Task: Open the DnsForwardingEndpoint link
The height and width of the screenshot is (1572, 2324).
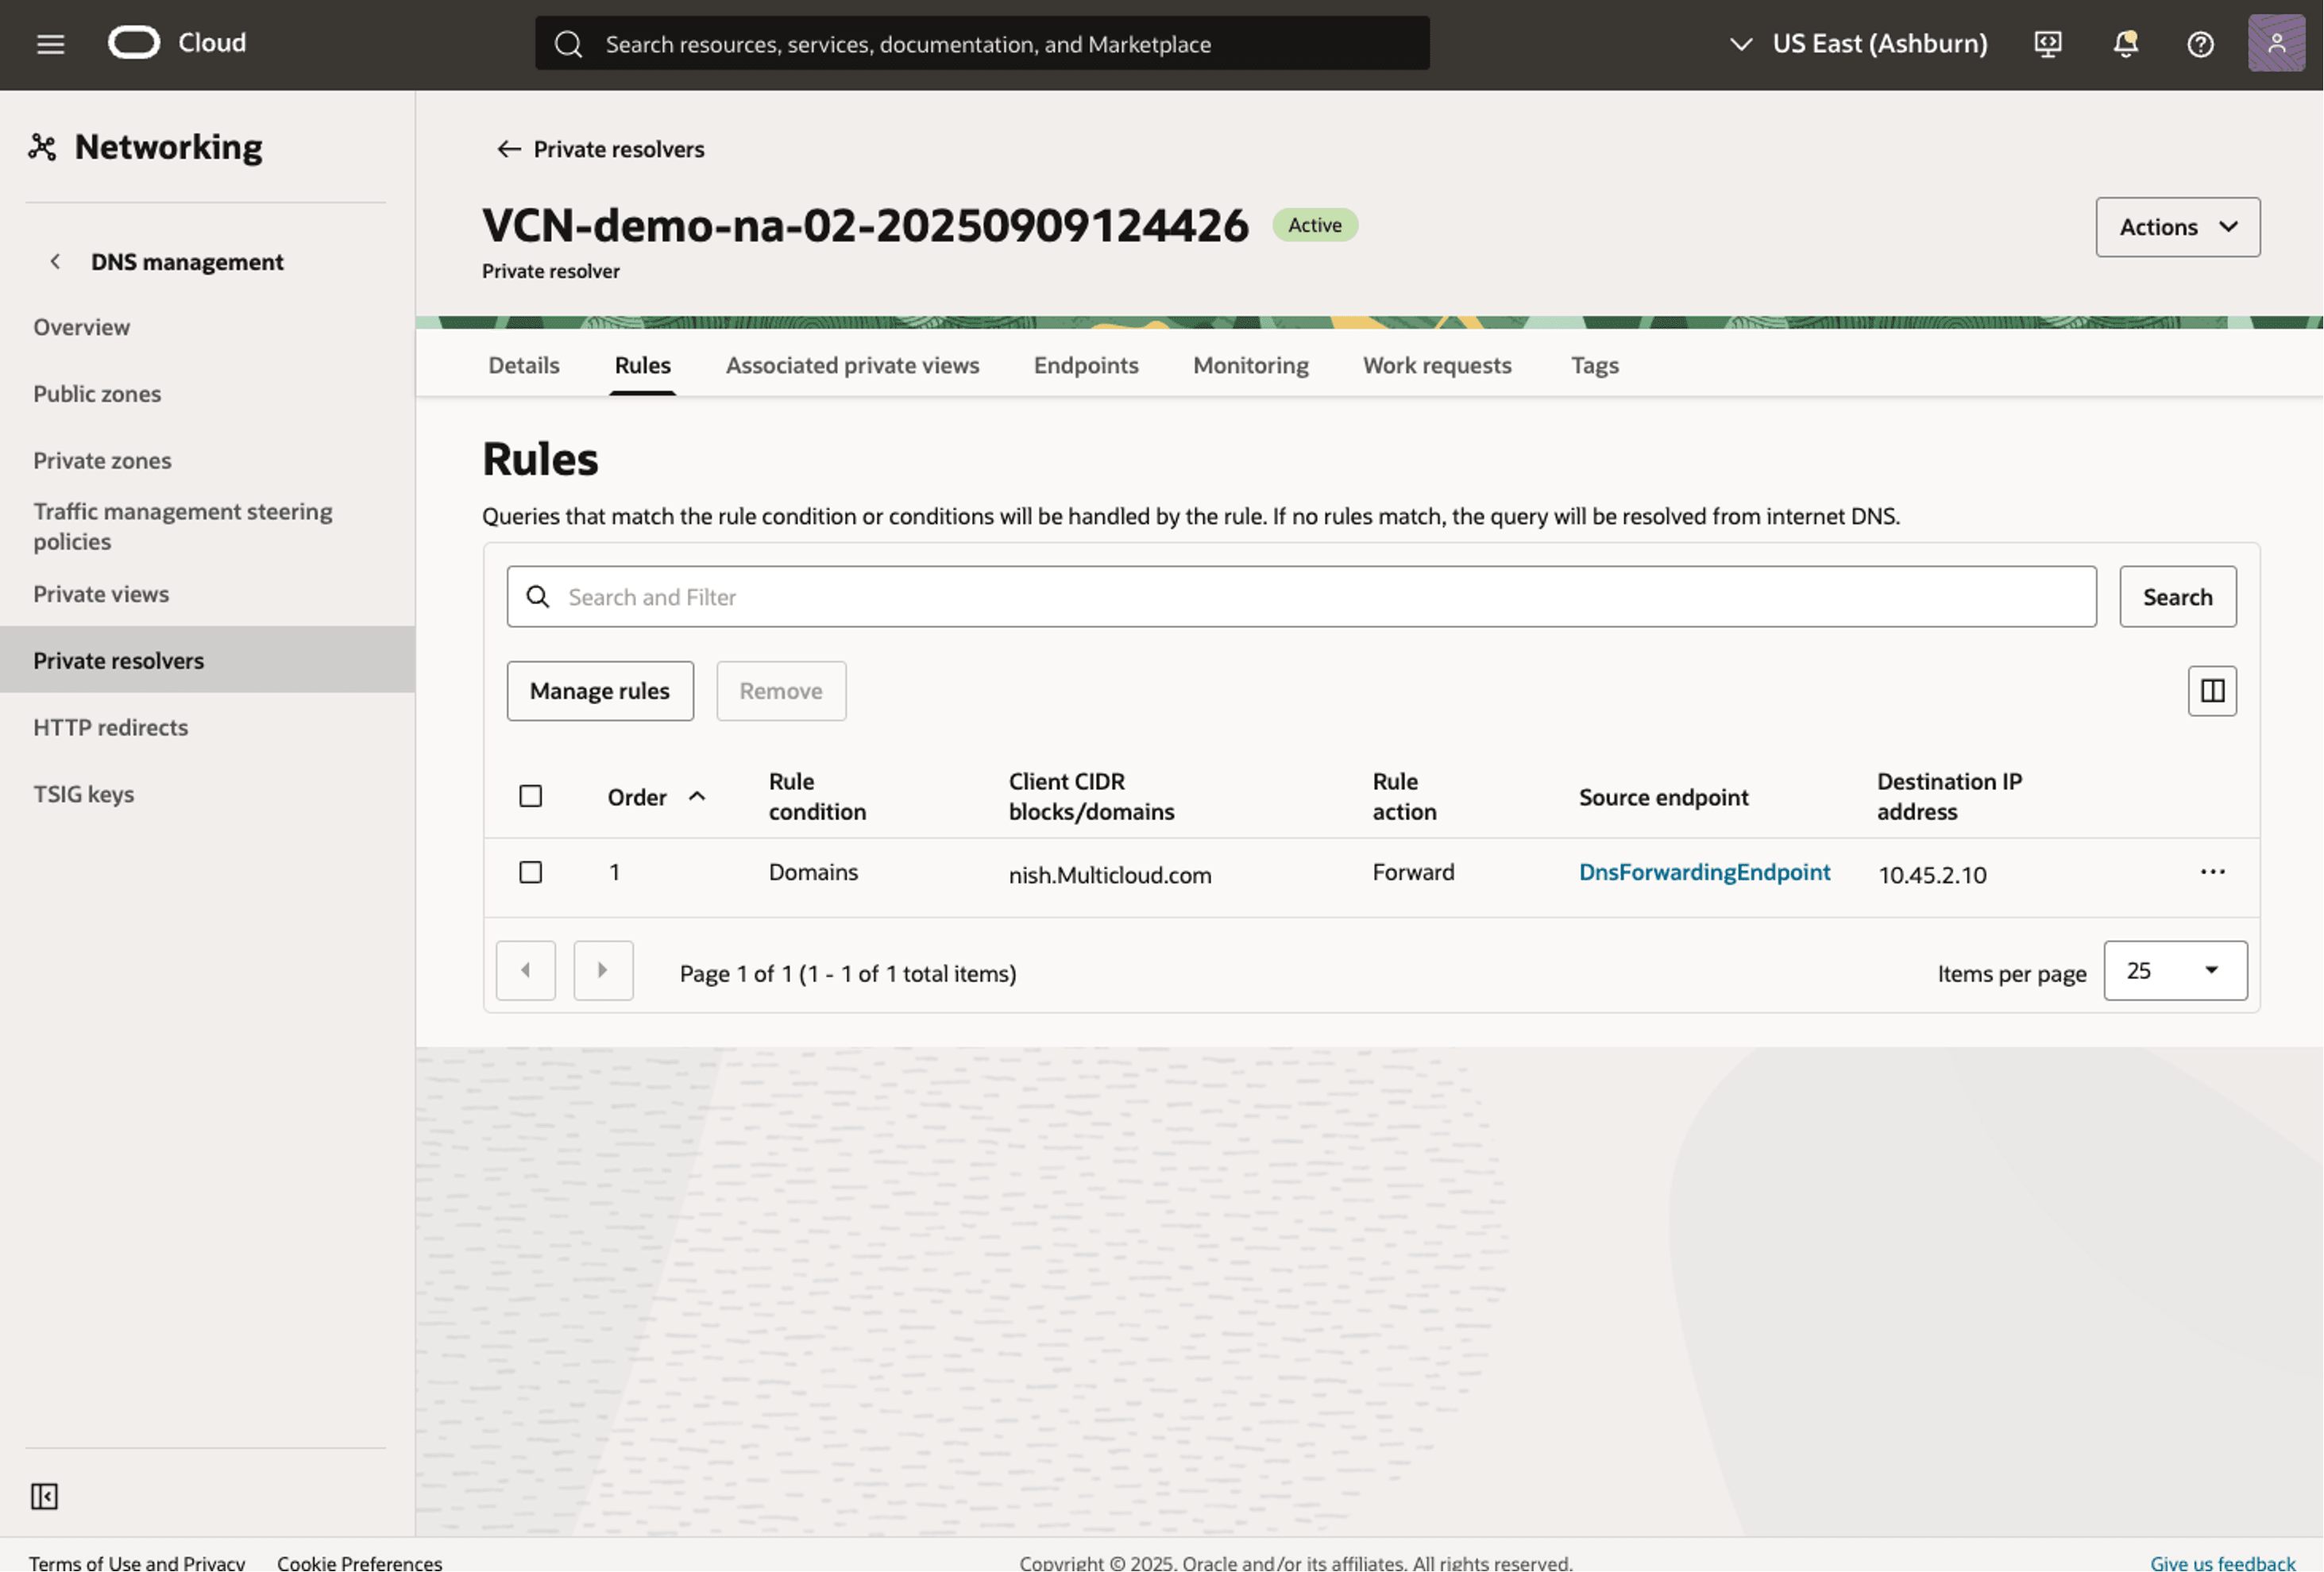Action: click(x=1704, y=872)
